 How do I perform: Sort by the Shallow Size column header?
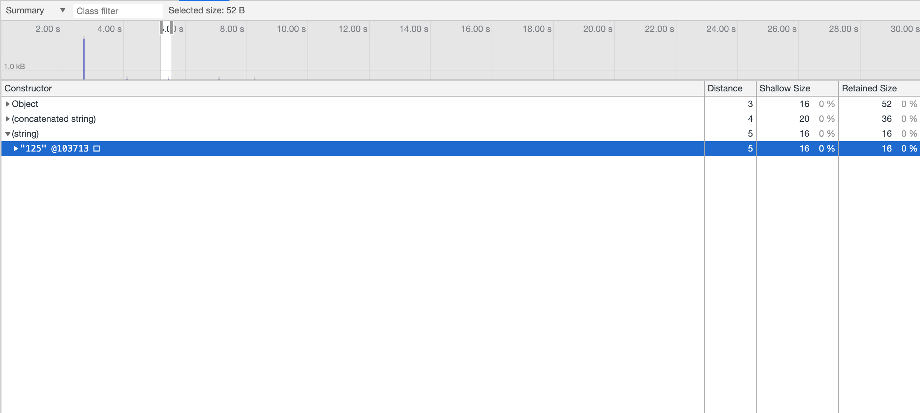pyautogui.click(x=784, y=88)
